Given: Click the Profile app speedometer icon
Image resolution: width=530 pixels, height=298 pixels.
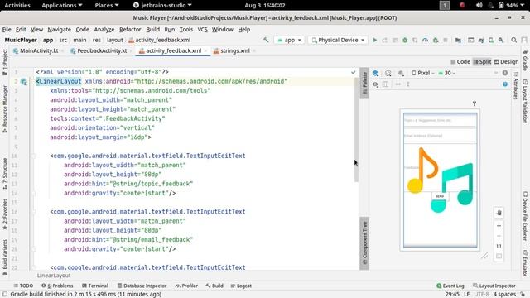Looking at the screenshot, I should click(425, 40).
